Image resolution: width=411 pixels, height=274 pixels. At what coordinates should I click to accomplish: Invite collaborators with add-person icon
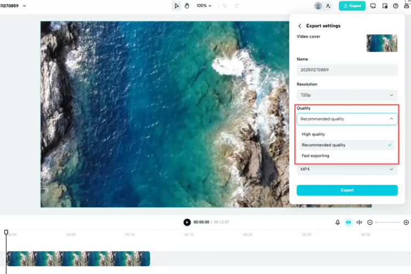[328, 6]
